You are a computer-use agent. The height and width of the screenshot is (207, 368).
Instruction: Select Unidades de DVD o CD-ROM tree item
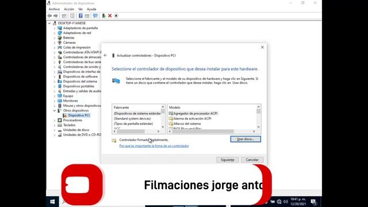[82, 135]
